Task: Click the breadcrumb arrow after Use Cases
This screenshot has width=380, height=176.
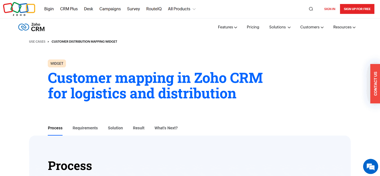Action: click(48, 41)
